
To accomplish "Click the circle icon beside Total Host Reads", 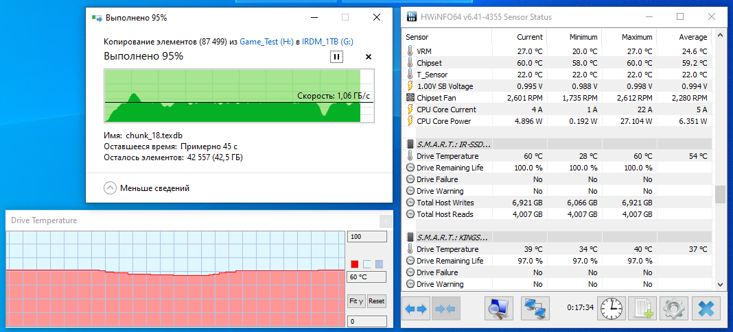I will (x=410, y=214).
